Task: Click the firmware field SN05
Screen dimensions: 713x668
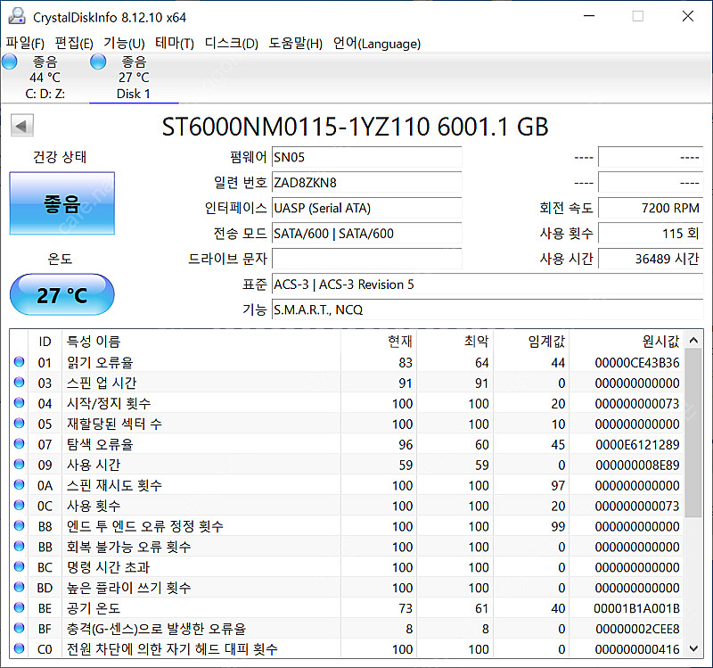Action: [366, 158]
